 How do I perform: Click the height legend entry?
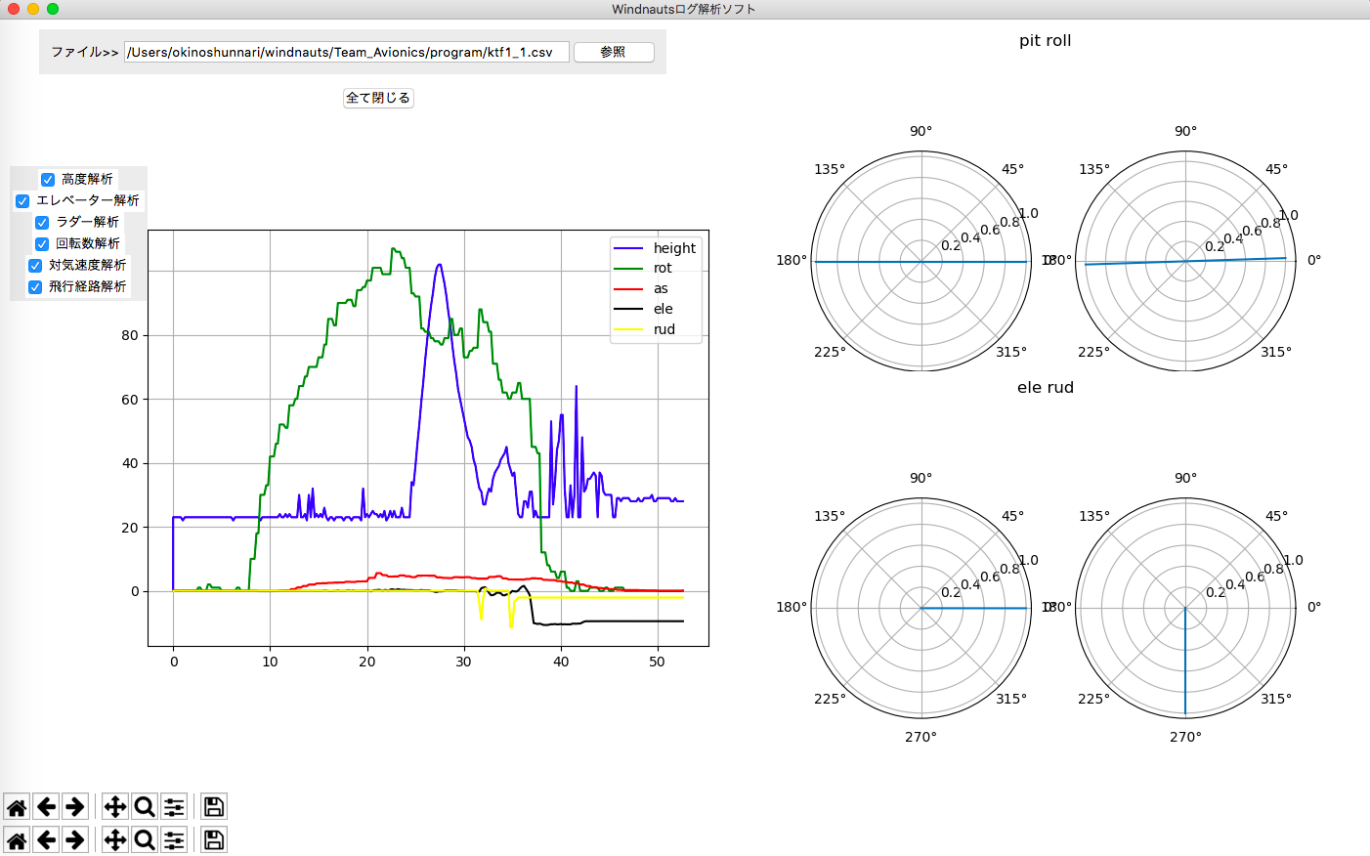655,248
